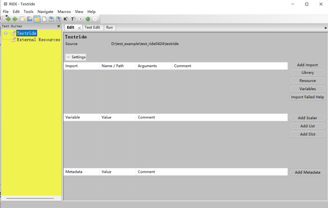This screenshot has width=328, height=208.
Task: Open the View menu
Action: [x=79, y=11]
